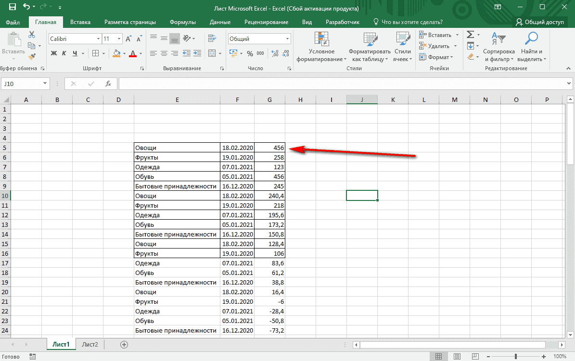Open the Лист2 sheet tab
This screenshot has height=361, width=575.
(89, 344)
